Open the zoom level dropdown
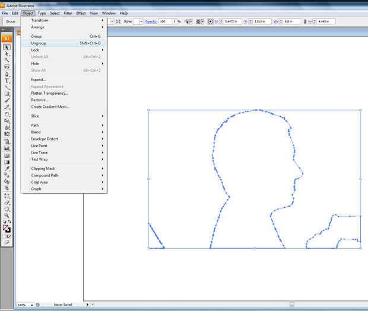 tap(30, 304)
